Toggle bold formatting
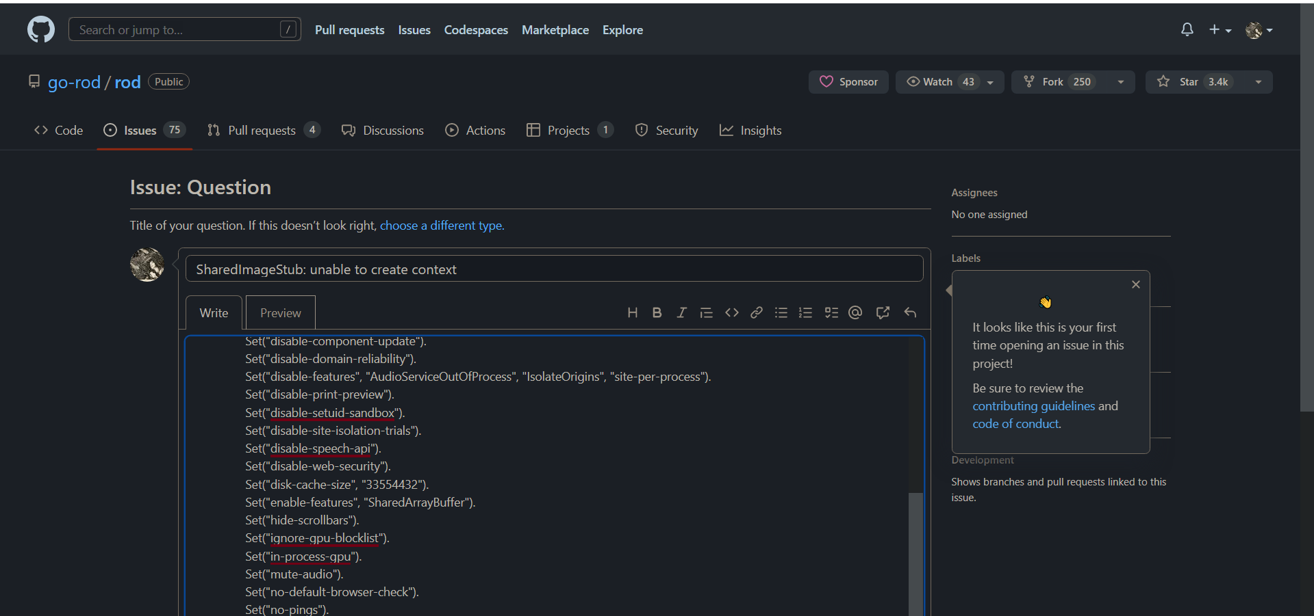The width and height of the screenshot is (1314, 616). [657, 312]
